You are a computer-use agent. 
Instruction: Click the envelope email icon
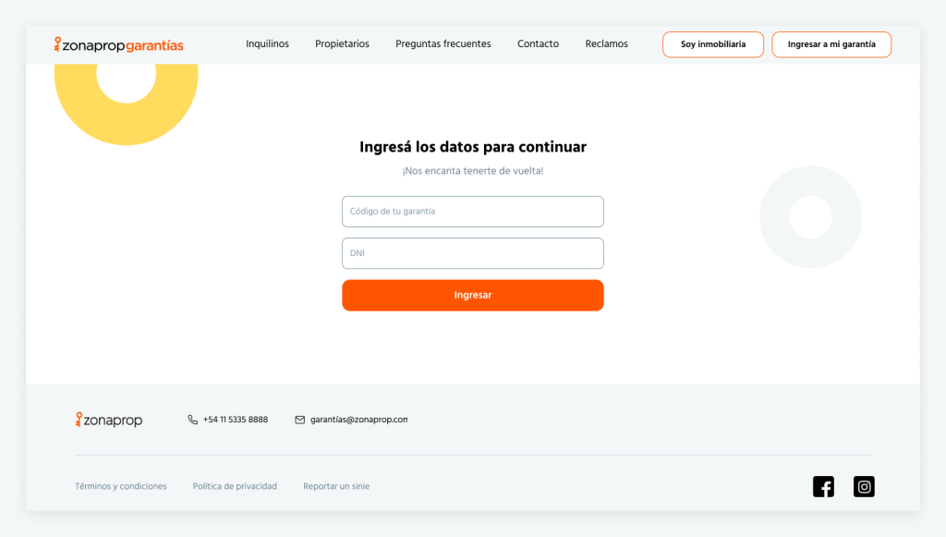click(300, 420)
